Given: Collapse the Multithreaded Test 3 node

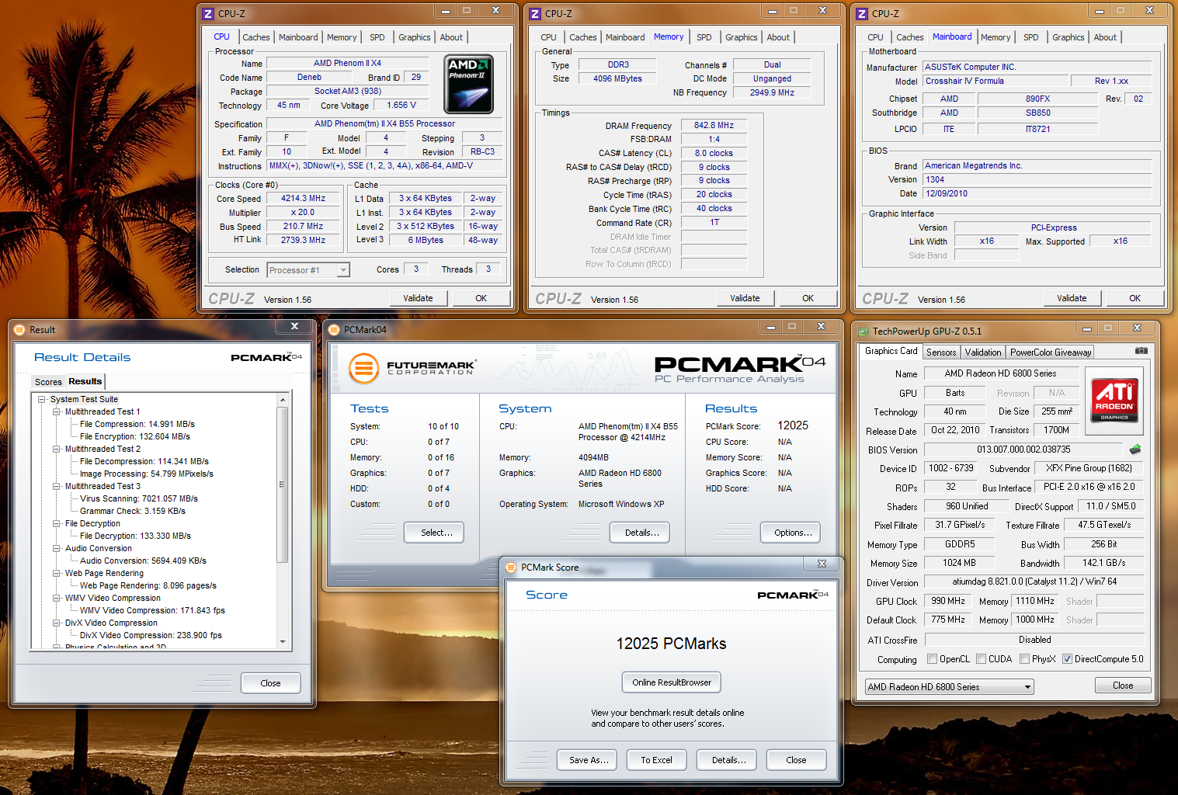Looking at the screenshot, I should pos(57,487).
